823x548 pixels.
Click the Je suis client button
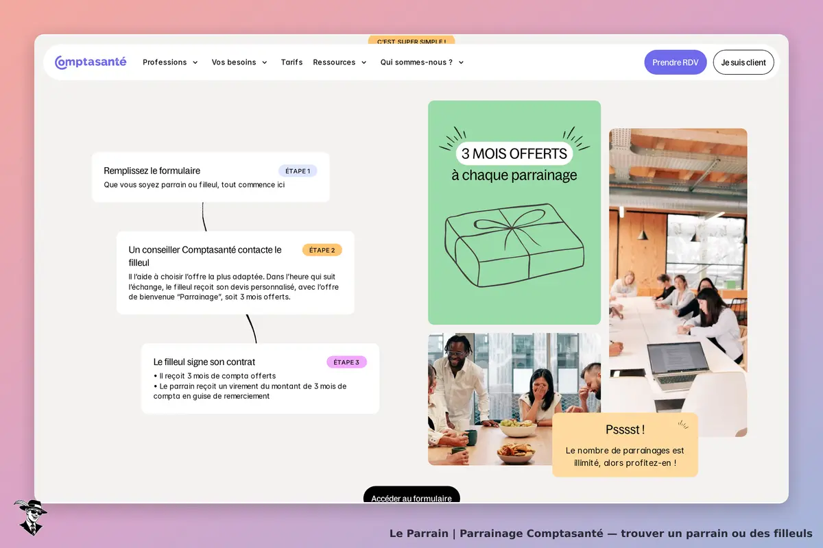pyautogui.click(x=743, y=62)
